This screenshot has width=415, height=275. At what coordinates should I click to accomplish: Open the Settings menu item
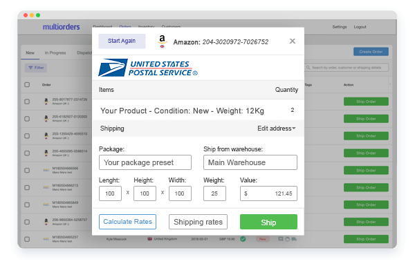[340, 27]
